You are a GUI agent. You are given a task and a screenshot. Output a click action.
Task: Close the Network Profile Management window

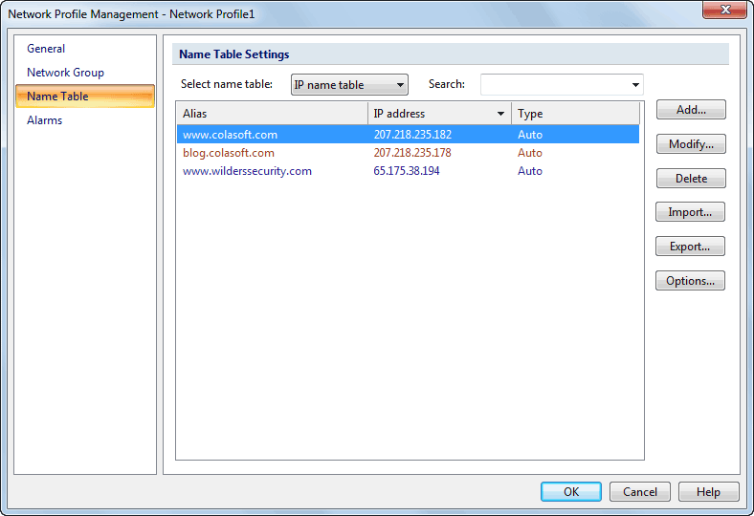click(x=724, y=10)
